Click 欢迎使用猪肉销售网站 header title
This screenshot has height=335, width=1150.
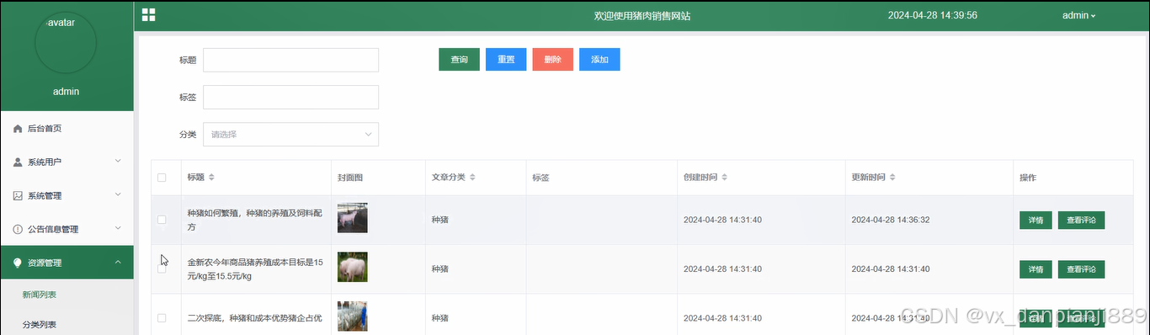(x=642, y=15)
